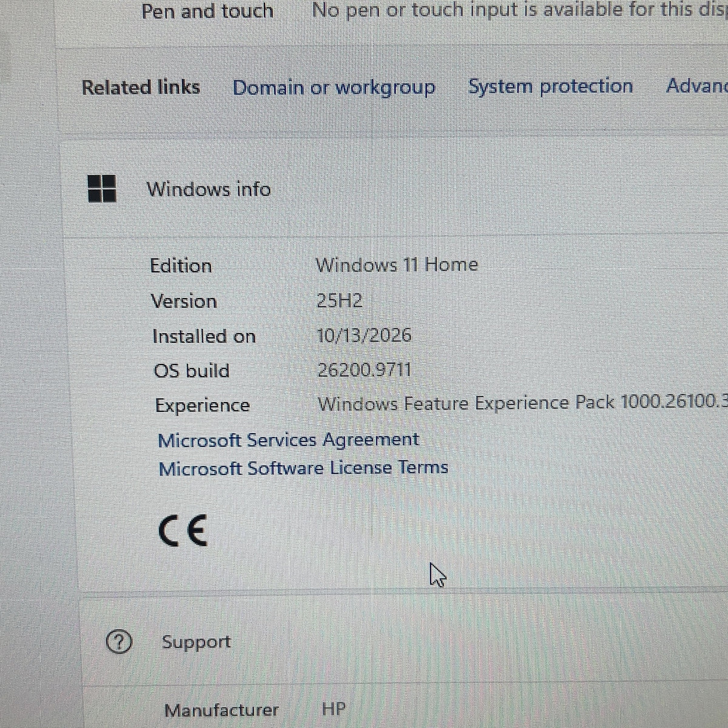This screenshot has width=728, height=728.
Task: Select the Windows Feature Experience Pack text
Action: click(522, 403)
